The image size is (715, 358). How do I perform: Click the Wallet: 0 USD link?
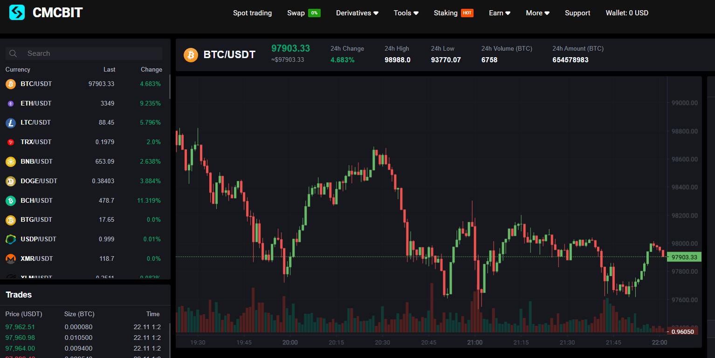(627, 13)
